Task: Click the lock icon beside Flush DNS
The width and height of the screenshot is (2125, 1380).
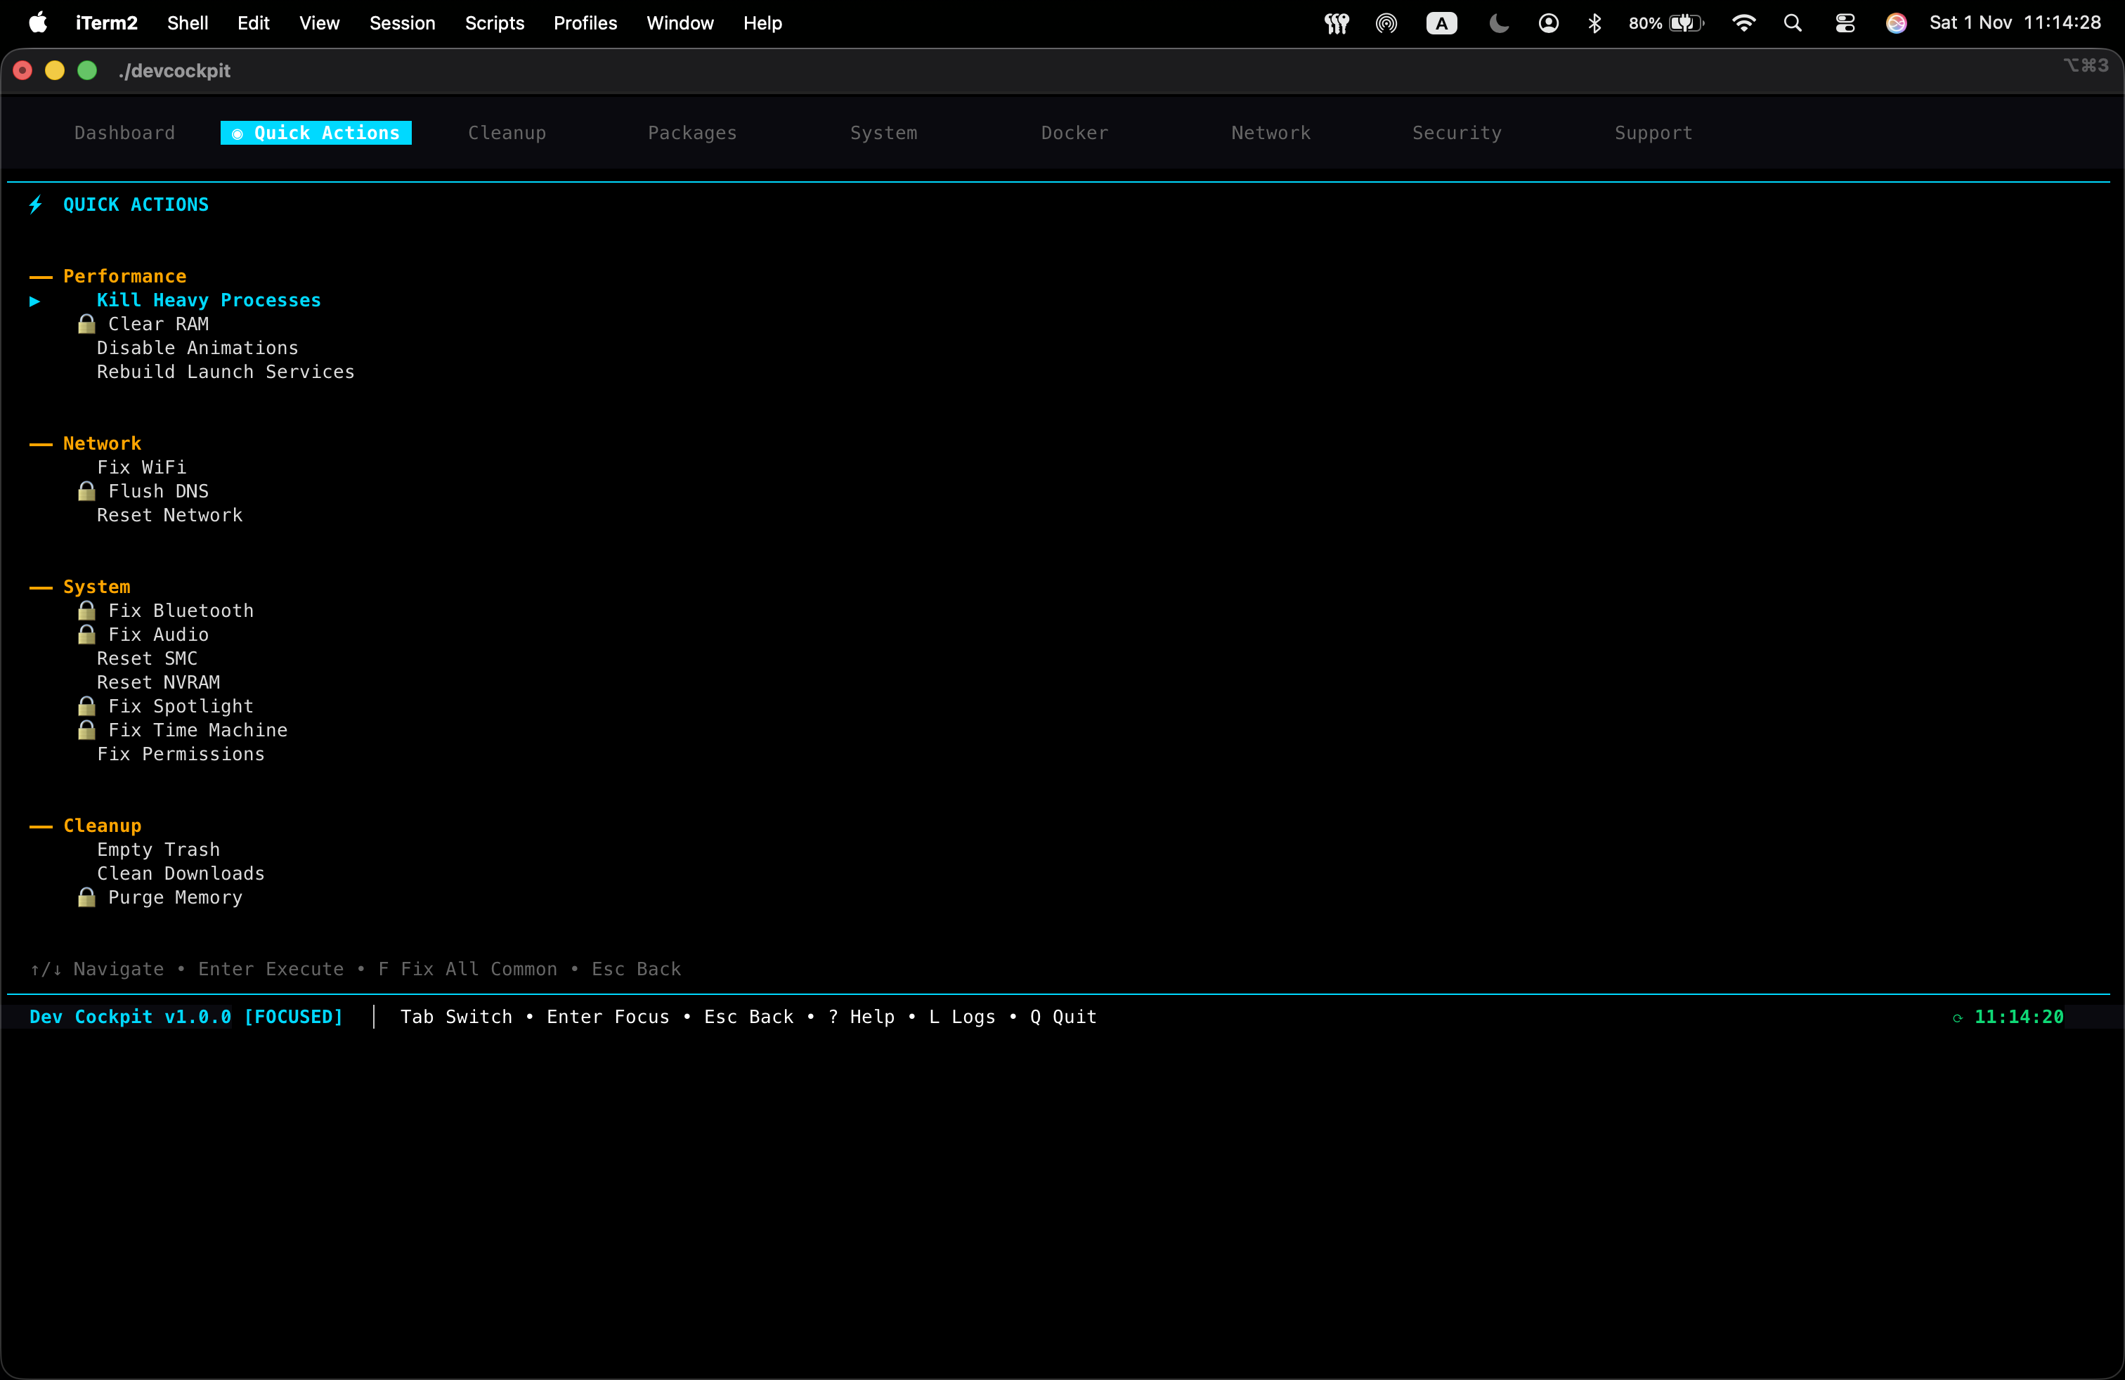Action: (x=86, y=490)
